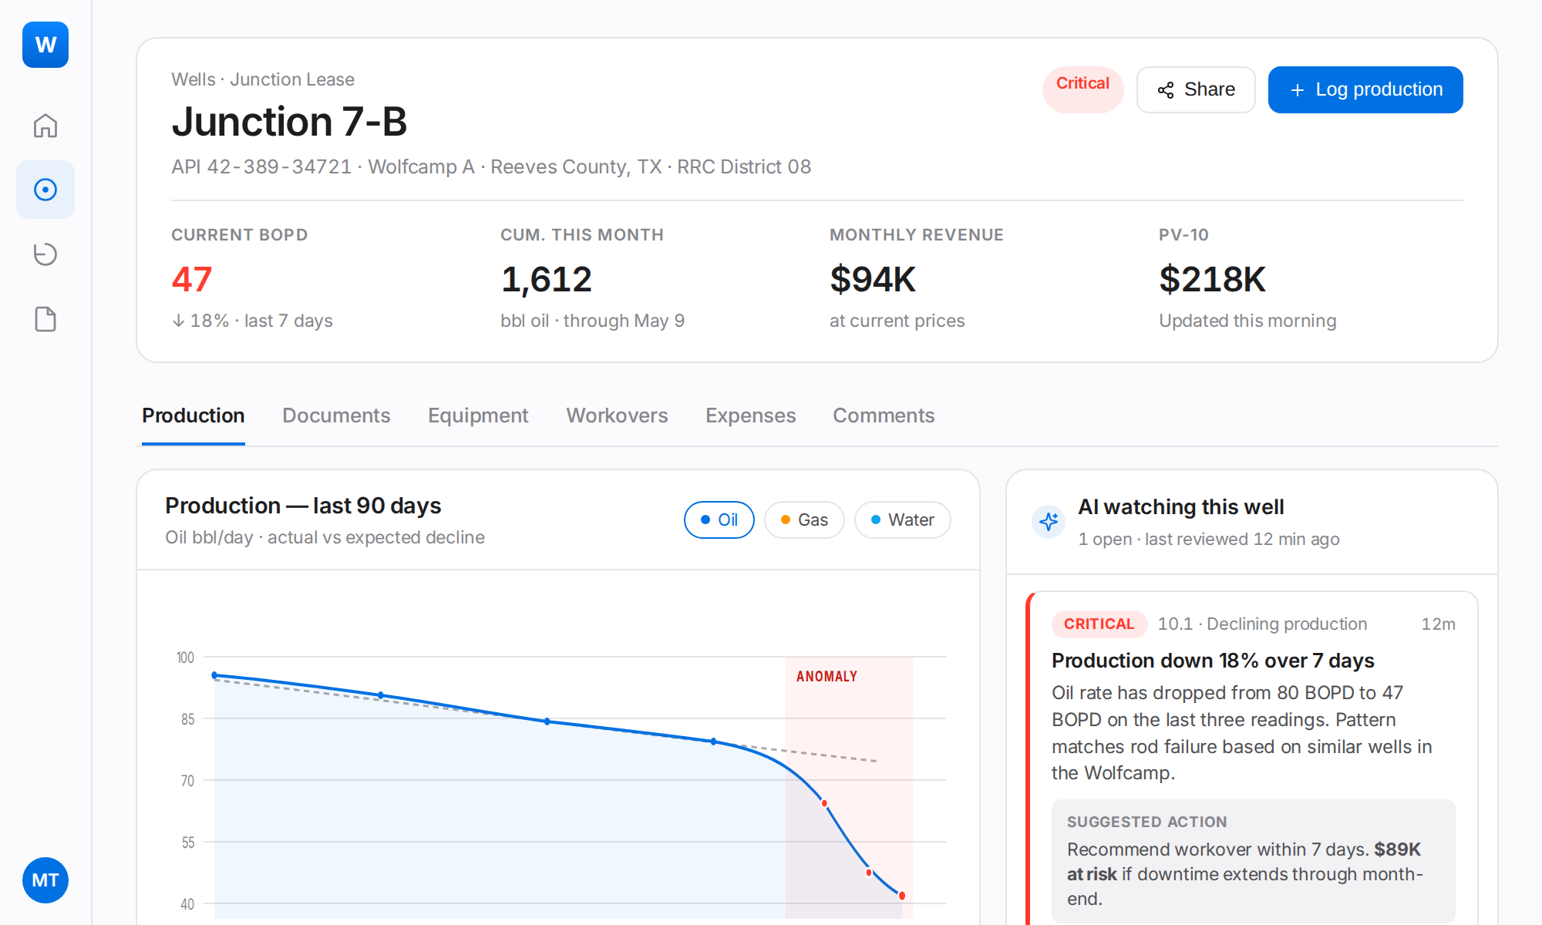Click the Updated this morning text
This screenshot has height=925, width=1542.
click(1247, 321)
